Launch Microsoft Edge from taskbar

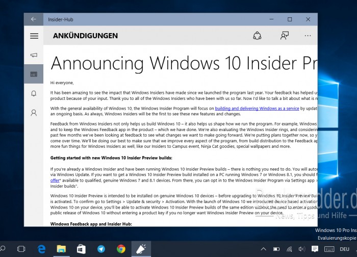pos(41,249)
